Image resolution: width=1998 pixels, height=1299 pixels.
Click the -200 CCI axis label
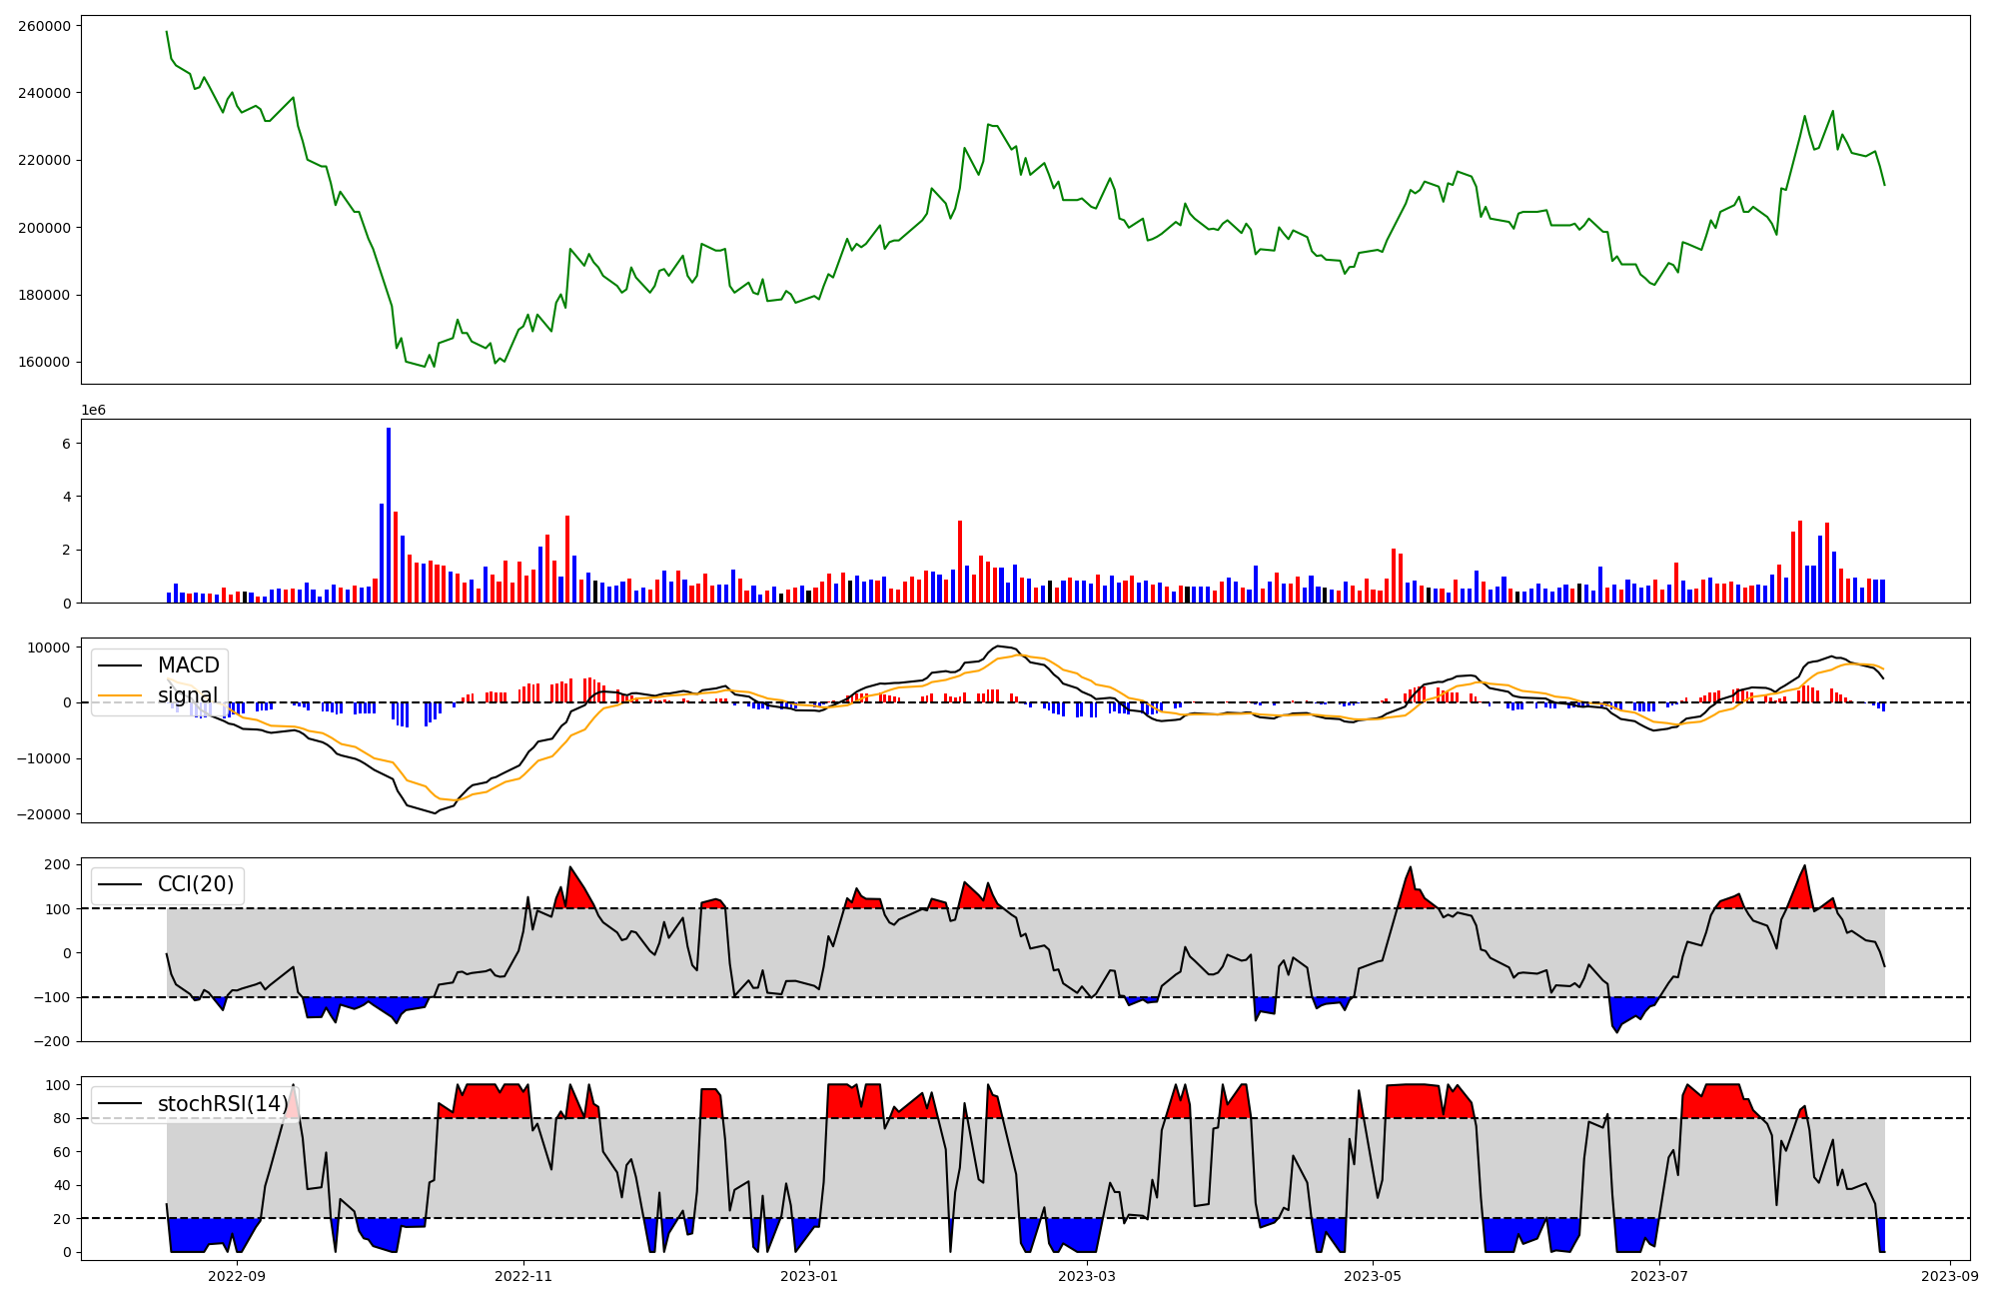point(52,1041)
